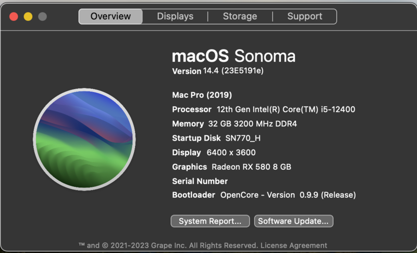Click the Software Update button
The height and width of the screenshot is (253, 417).
[293, 221]
